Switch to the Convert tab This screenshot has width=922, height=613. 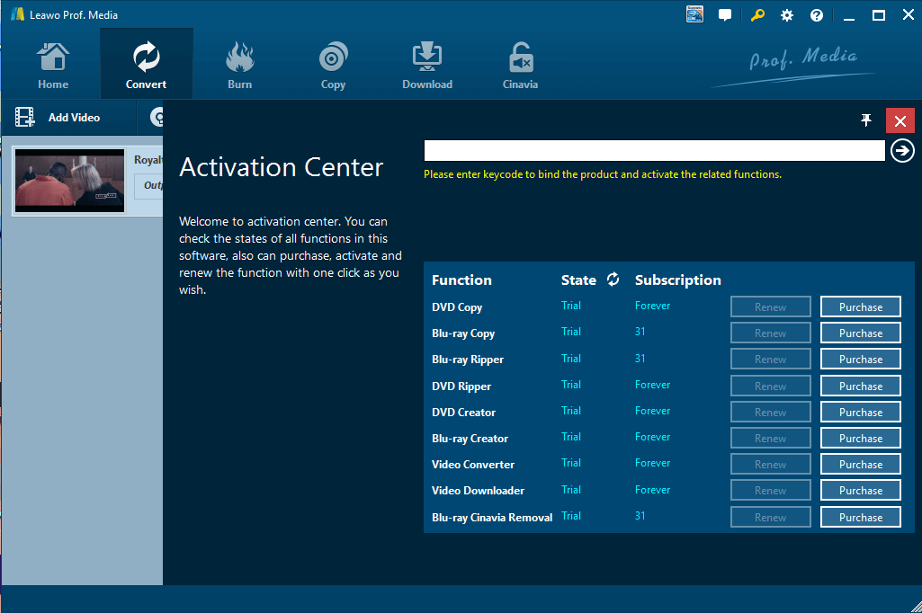click(146, 65)
